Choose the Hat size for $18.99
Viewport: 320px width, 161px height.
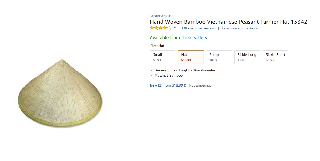pyautogui.click(x=191, y=57)
